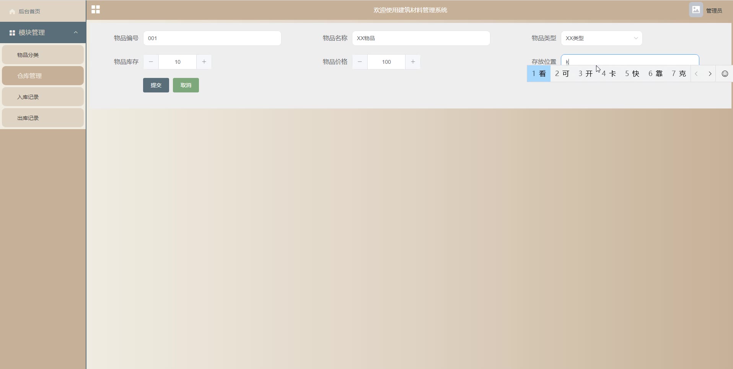This screenshot has height=369, width=733.
Task: Open 出库记录 menu item
Action: [43, 118]
